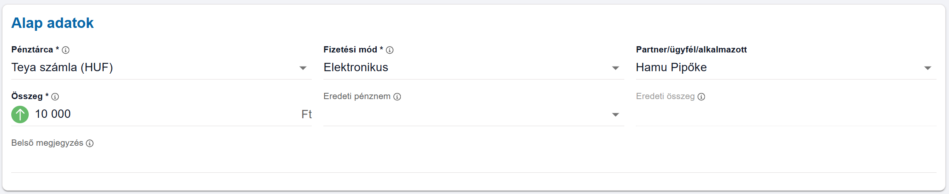Click the Alap adatok heading
This screenshot has height=194, width=949.
[x=52, y=23]
